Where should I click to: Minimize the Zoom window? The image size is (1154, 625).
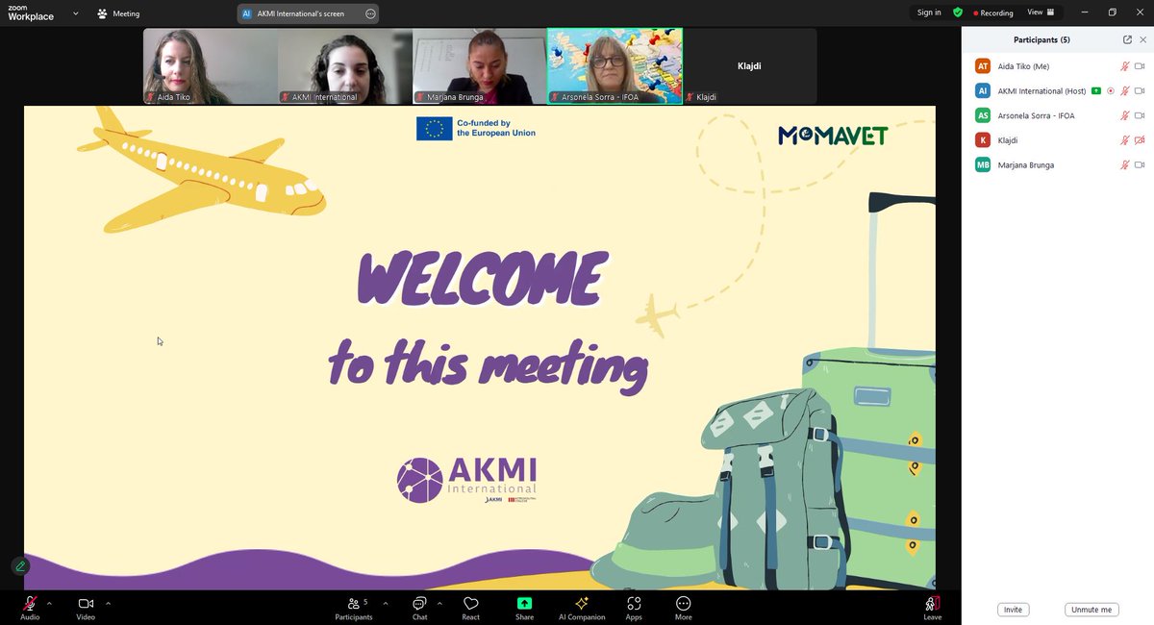point(1085,12)
